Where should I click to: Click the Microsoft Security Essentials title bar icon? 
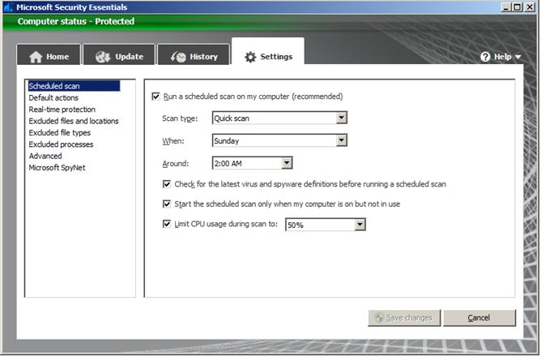point(8,7)
